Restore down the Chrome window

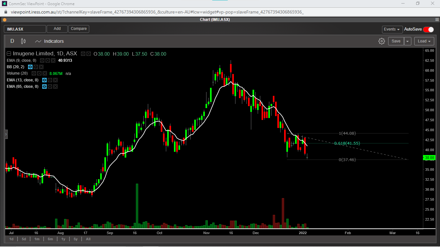coord(418,3)
